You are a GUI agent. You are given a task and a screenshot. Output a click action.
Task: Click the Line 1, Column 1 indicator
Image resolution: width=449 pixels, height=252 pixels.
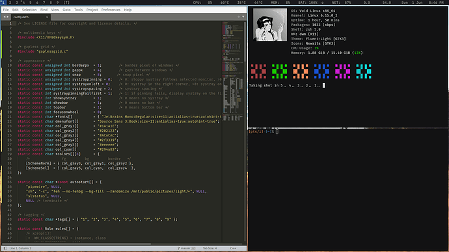point(20,248)
